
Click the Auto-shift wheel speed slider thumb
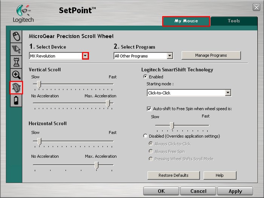coord(172,126)
